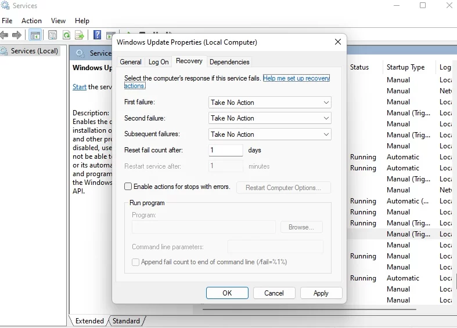The height and width of the screenshot is (328, 457).
Task: Click the Program path input field
Action: pos(203,227)
